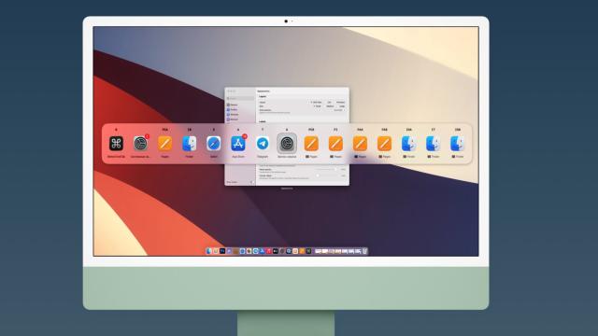Click search field in settings window sidebar
The height and width of the screenshot is (336, 598).
[x=240, y=98]
